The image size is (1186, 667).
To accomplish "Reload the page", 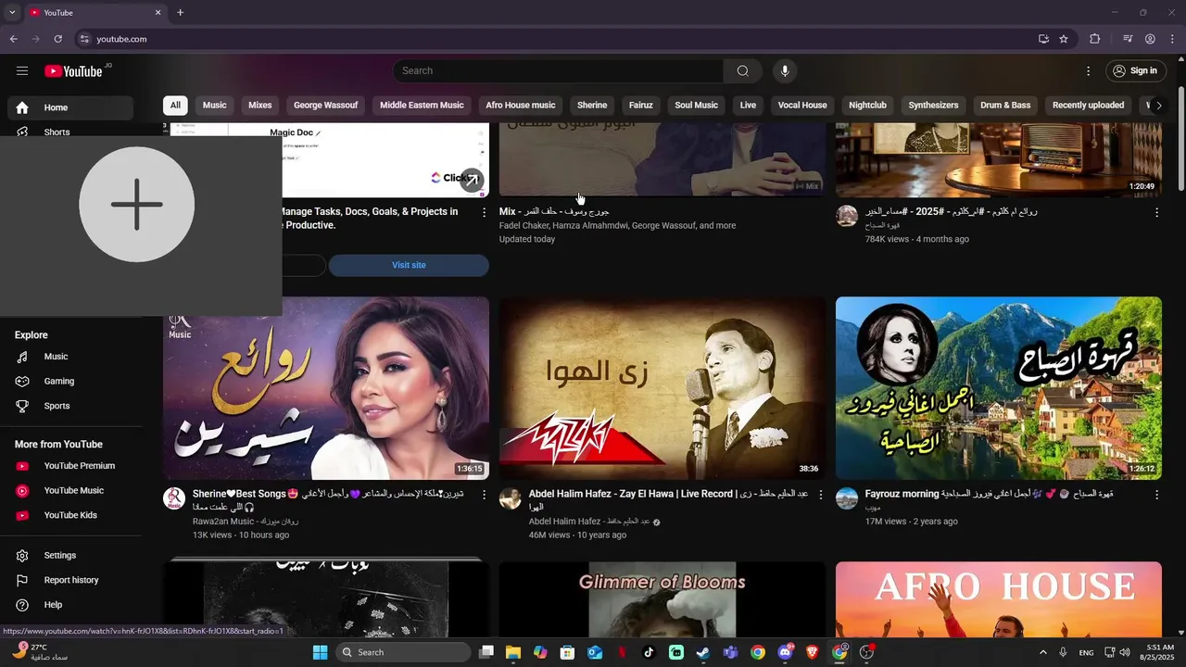I will (x=58, y=39).
